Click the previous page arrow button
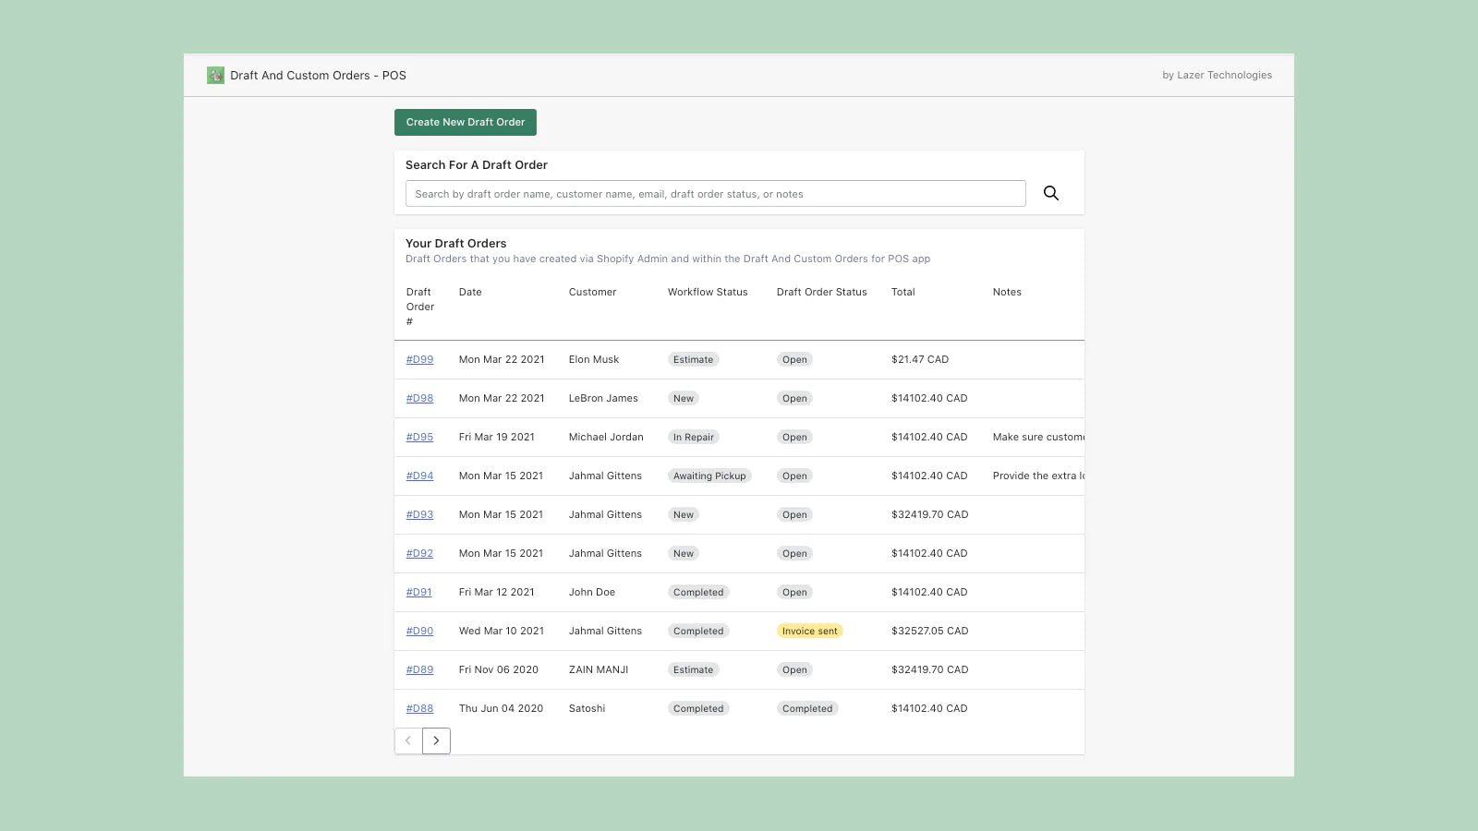Screen dimensions: 1478x831 408,741
